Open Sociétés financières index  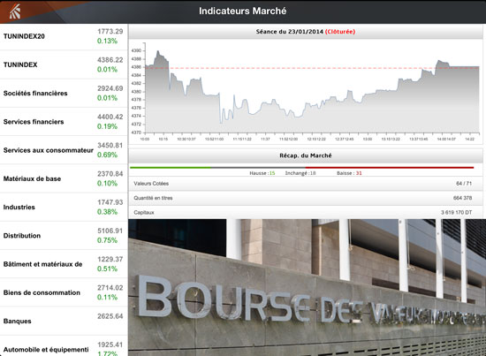pos(64,93)
